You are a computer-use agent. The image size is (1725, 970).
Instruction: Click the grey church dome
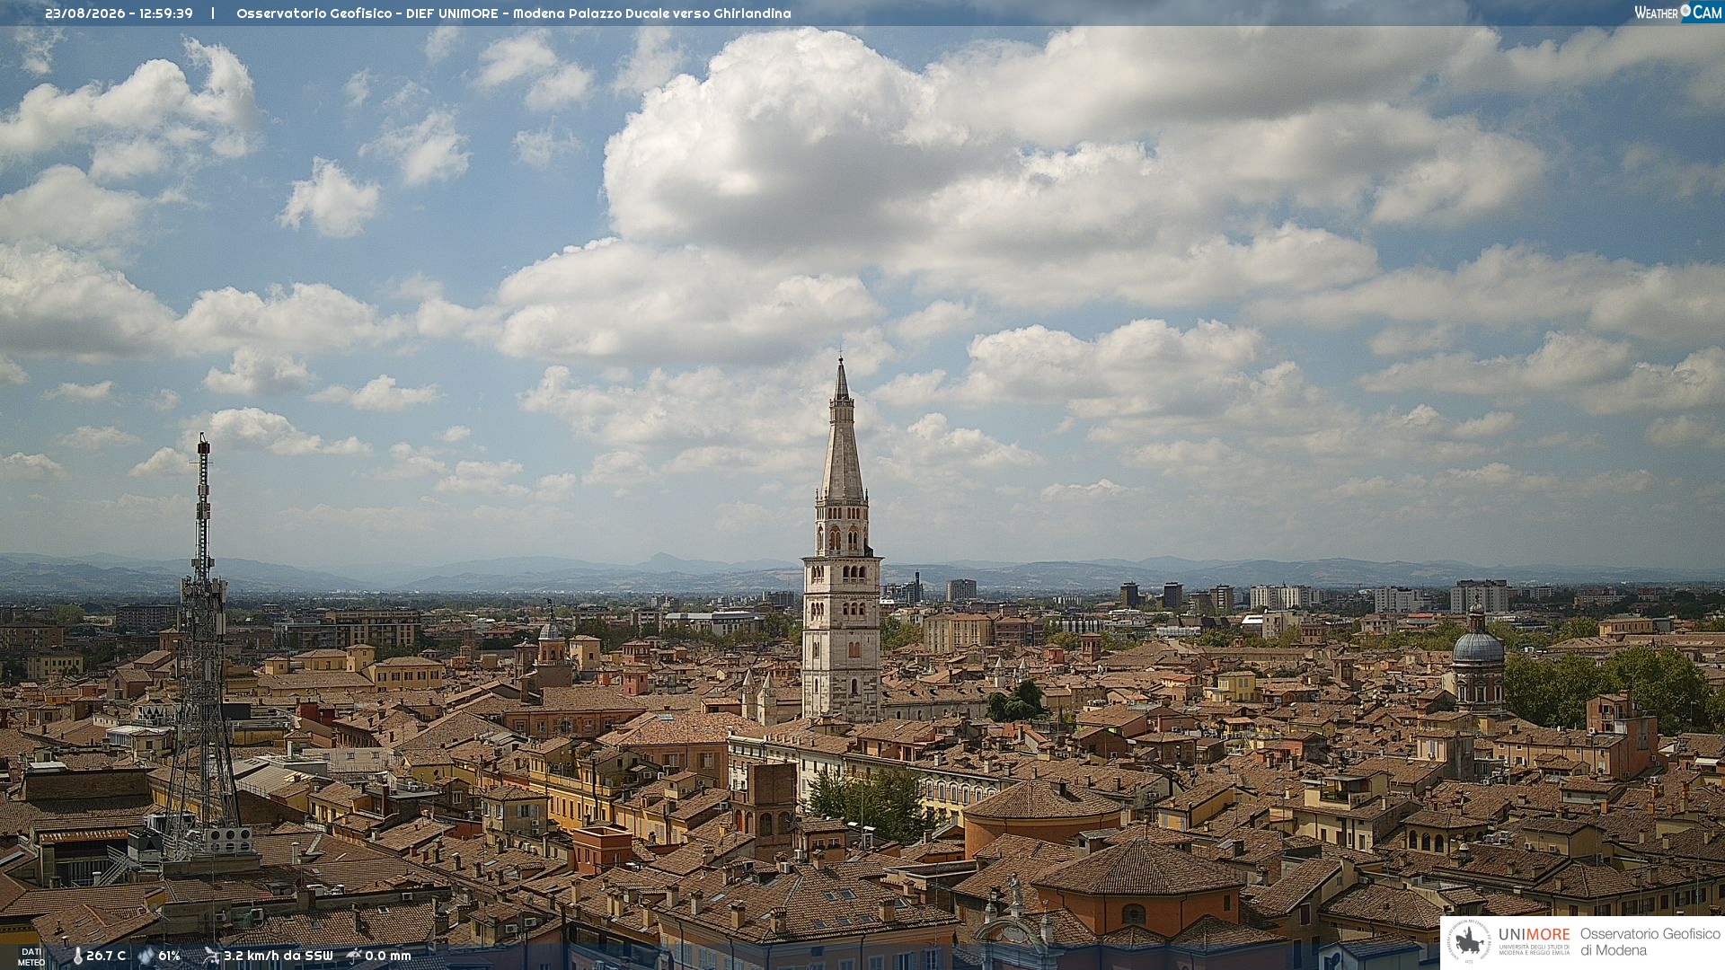tap(1477, 646)
